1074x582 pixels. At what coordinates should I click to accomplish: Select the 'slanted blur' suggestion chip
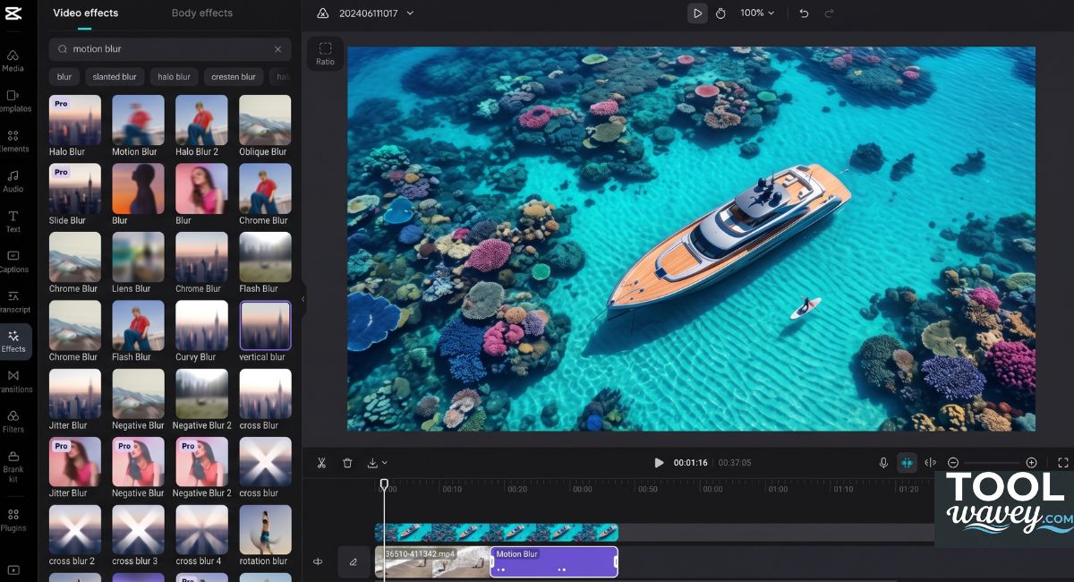(115, 77)
